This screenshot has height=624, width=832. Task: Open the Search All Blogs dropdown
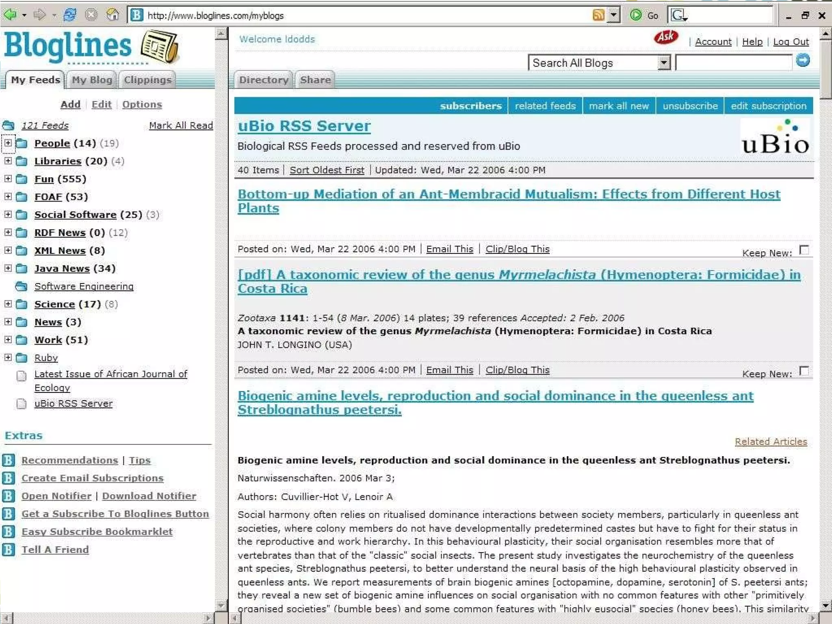664,63
